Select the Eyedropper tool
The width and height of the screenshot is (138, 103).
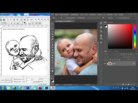(52, 37)
